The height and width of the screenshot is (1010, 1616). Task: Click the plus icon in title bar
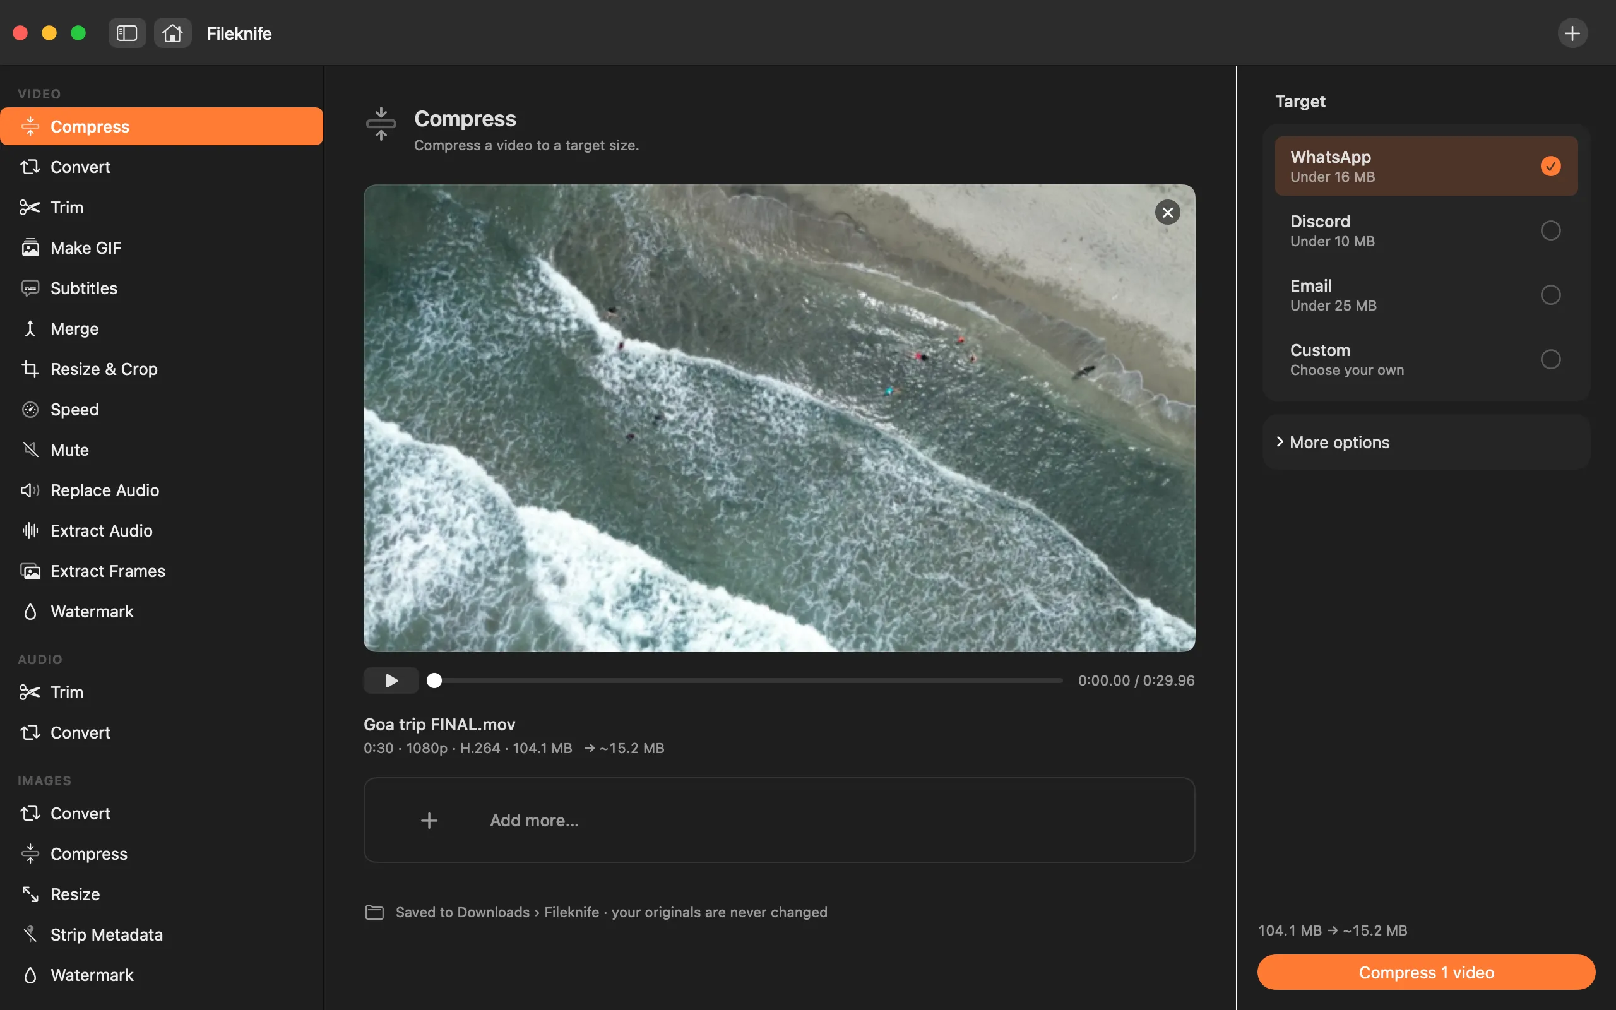coord(1572,33)
